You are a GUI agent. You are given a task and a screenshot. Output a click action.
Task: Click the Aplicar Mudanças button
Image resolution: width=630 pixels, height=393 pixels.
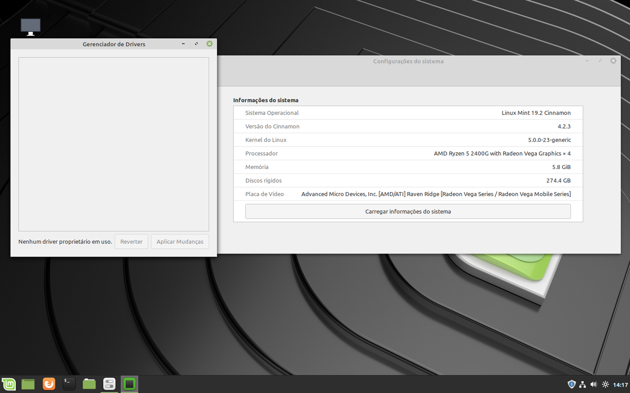180,242
